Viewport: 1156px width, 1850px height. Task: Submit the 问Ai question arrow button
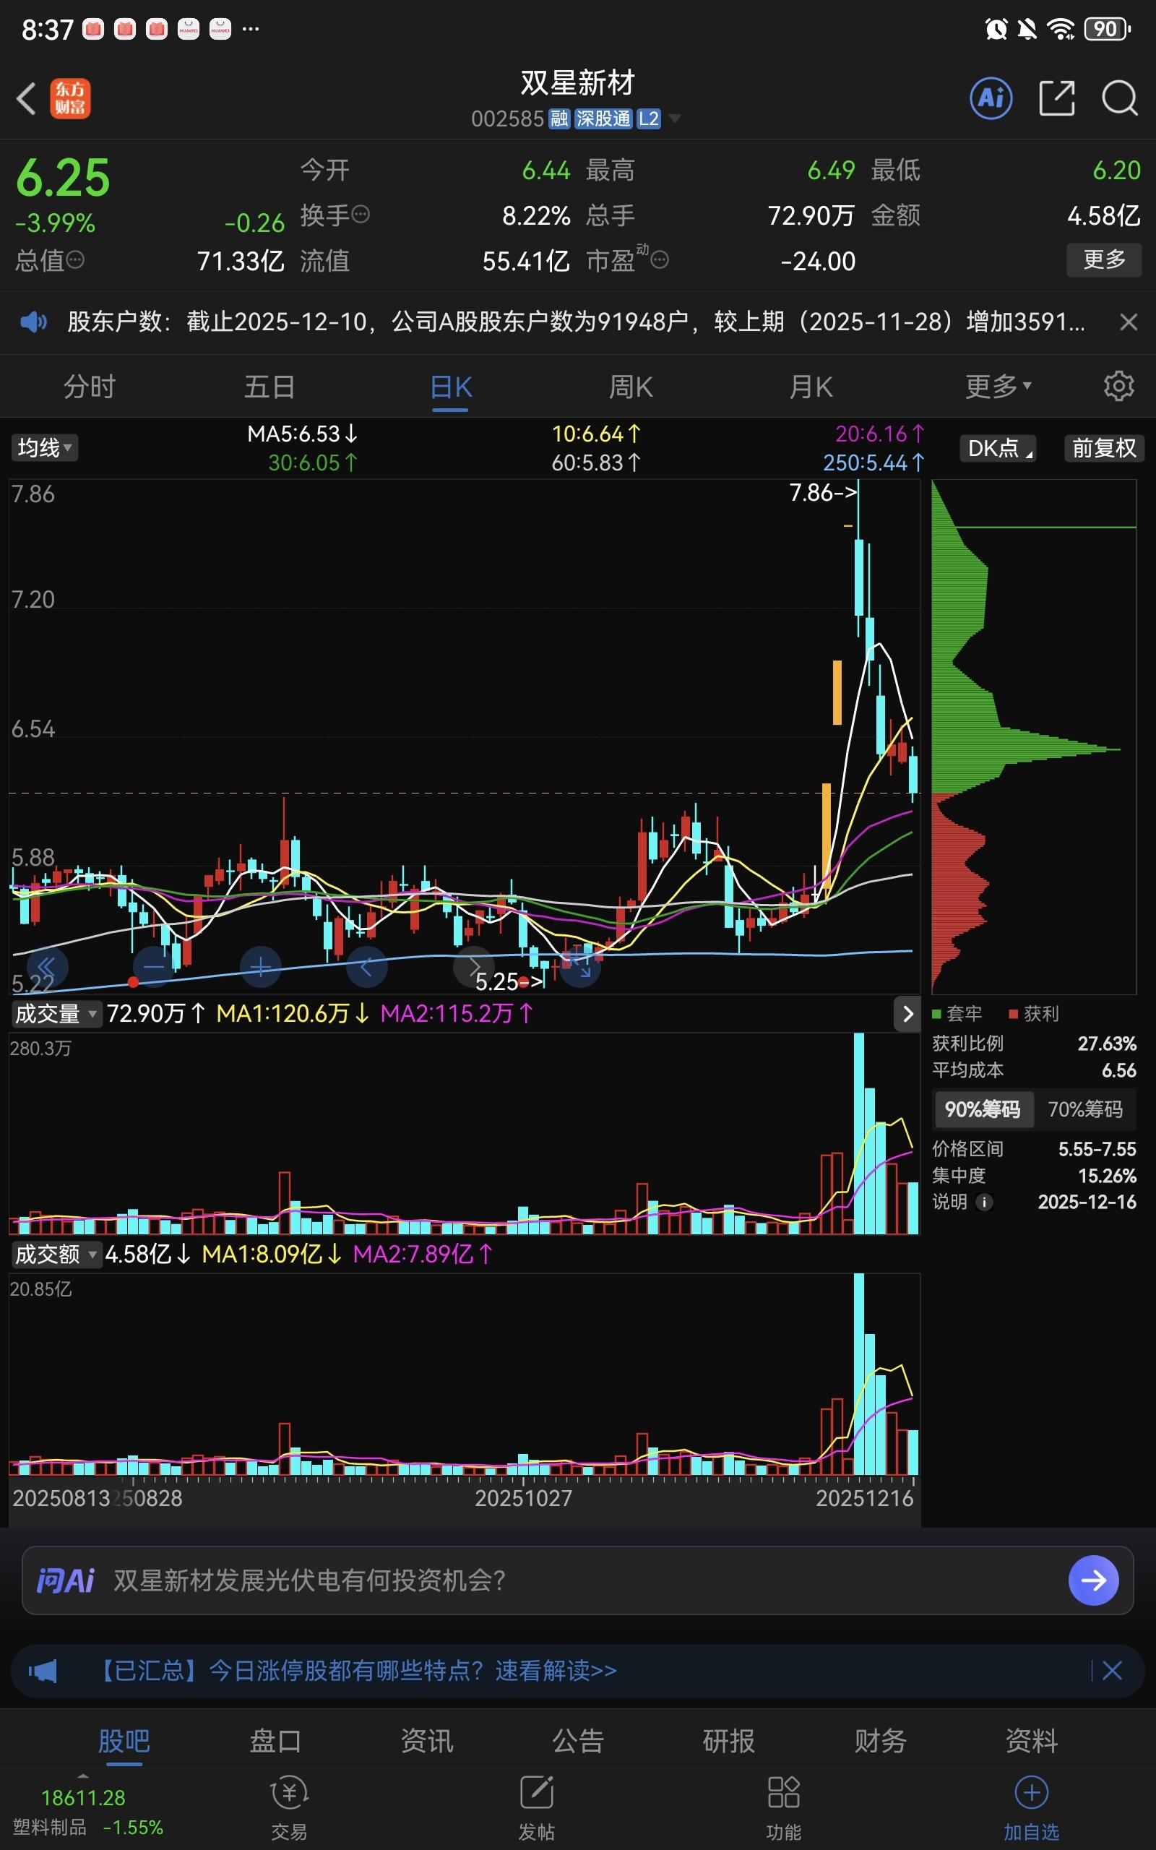pyautogui.click(x=1093, y=1580)
